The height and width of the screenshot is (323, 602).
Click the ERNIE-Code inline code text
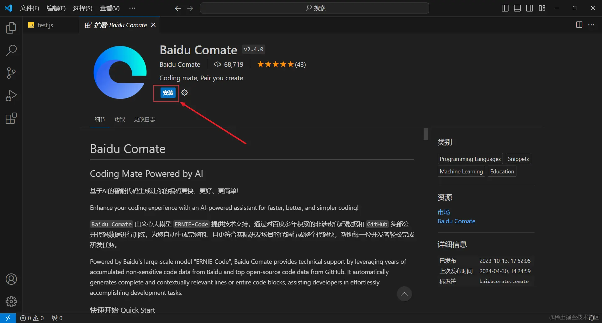coord(191,225)
